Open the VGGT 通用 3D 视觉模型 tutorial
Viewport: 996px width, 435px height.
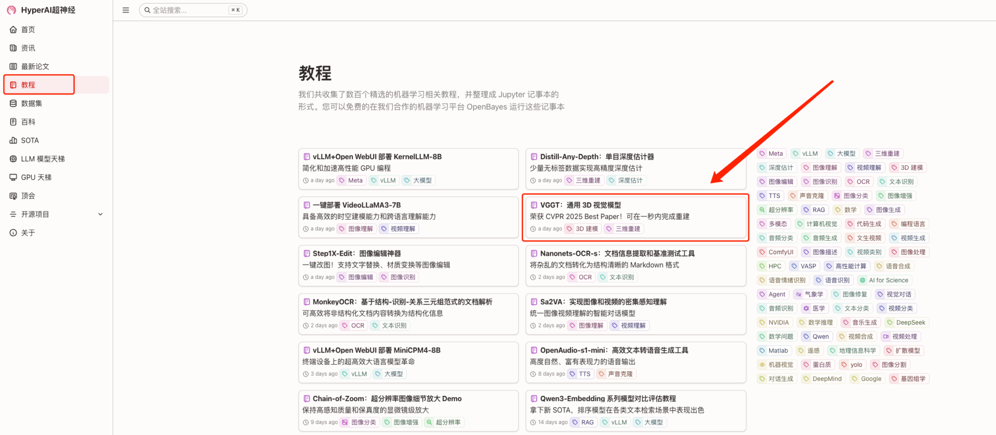point(580,205)
